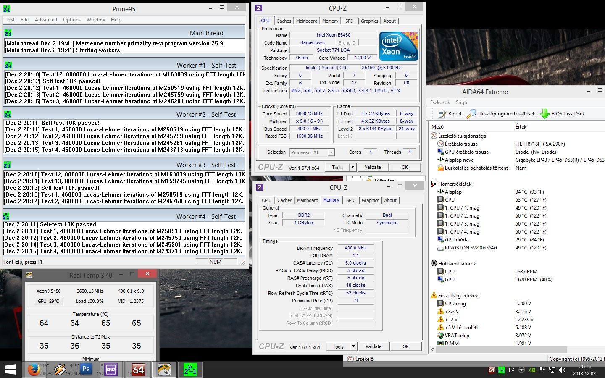Open Firefox from the taskbar

[34, 370]
